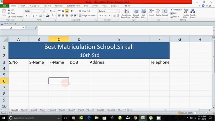Open Sort & Filter options

[x=186, y=13]
